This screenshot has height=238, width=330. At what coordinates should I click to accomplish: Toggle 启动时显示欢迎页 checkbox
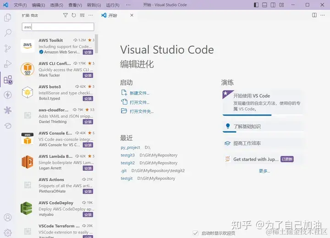click(196, 233)
